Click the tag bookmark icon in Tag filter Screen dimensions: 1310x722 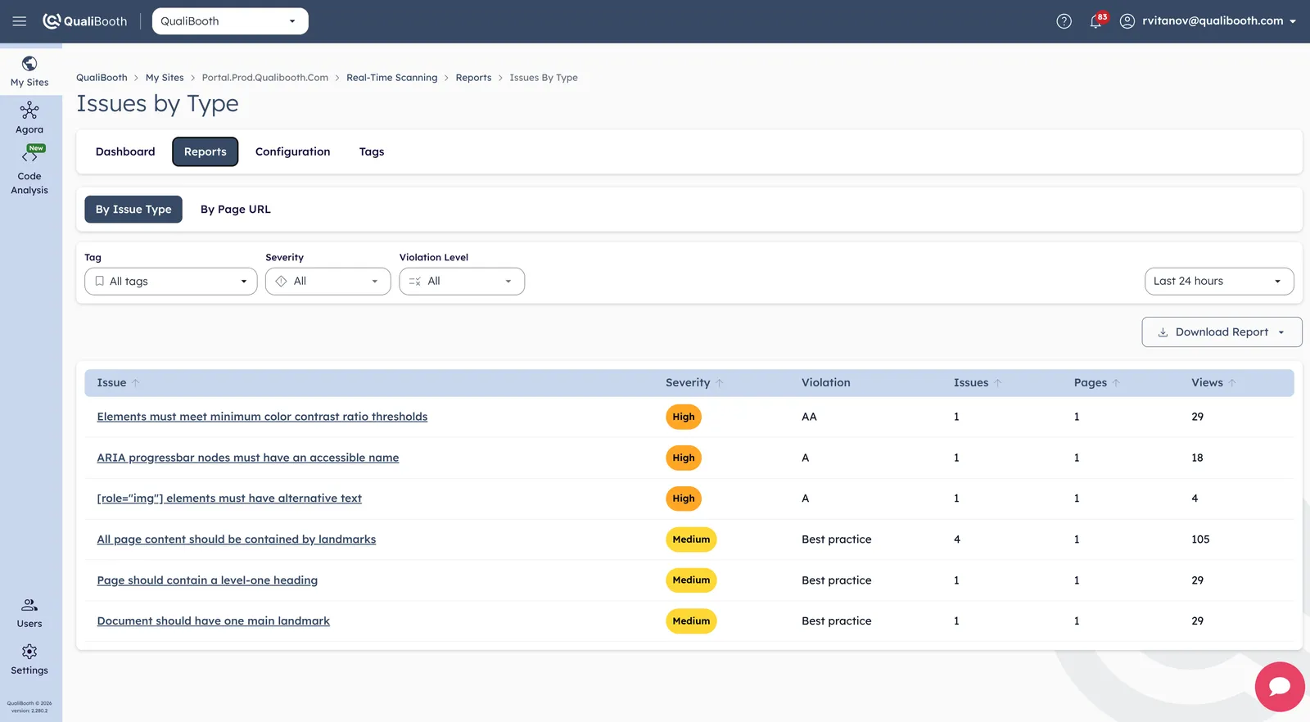100,282
